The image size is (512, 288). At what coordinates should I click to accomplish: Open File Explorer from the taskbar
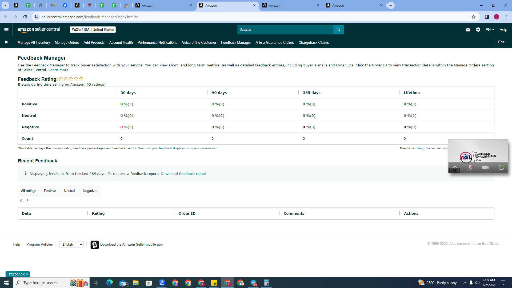click(x=136, y=283)
